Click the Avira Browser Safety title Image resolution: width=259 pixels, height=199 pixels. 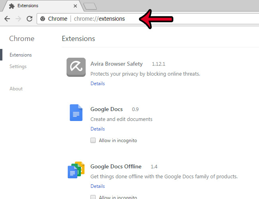[x=116, y=64]
